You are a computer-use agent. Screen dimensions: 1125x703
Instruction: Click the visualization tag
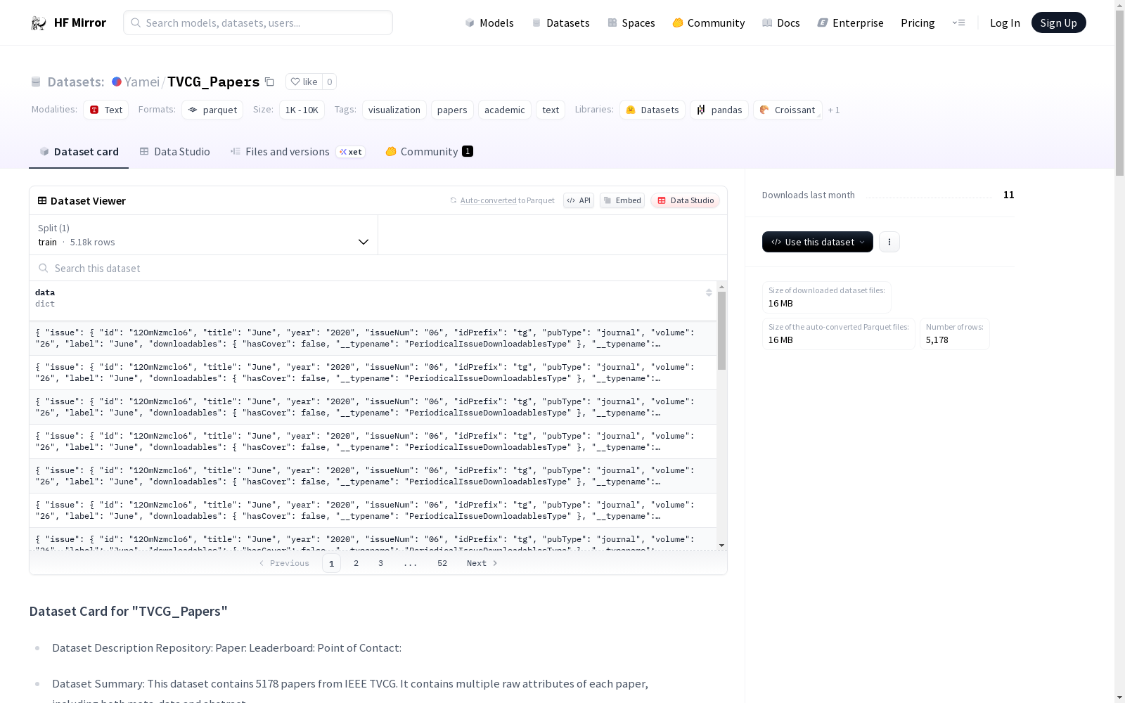(394, 110)
